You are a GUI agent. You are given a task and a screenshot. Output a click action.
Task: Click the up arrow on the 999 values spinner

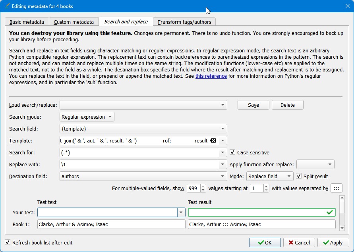click(203, 186)
